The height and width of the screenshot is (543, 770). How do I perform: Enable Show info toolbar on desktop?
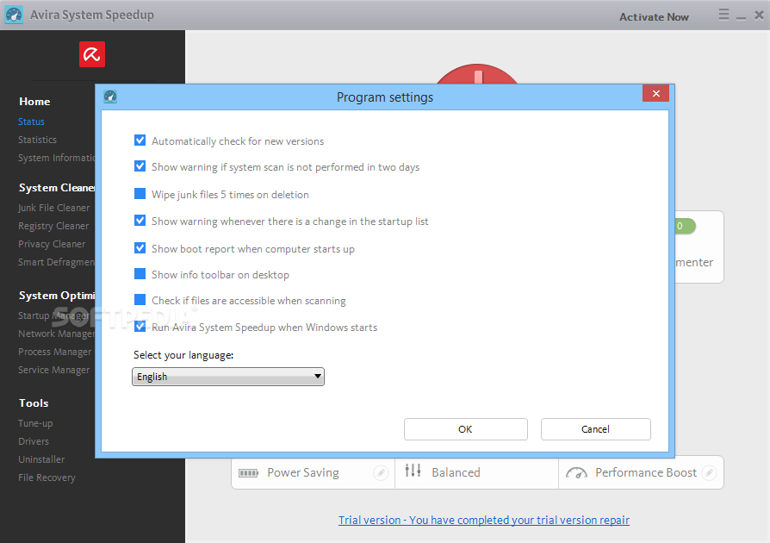pos(140,274)
